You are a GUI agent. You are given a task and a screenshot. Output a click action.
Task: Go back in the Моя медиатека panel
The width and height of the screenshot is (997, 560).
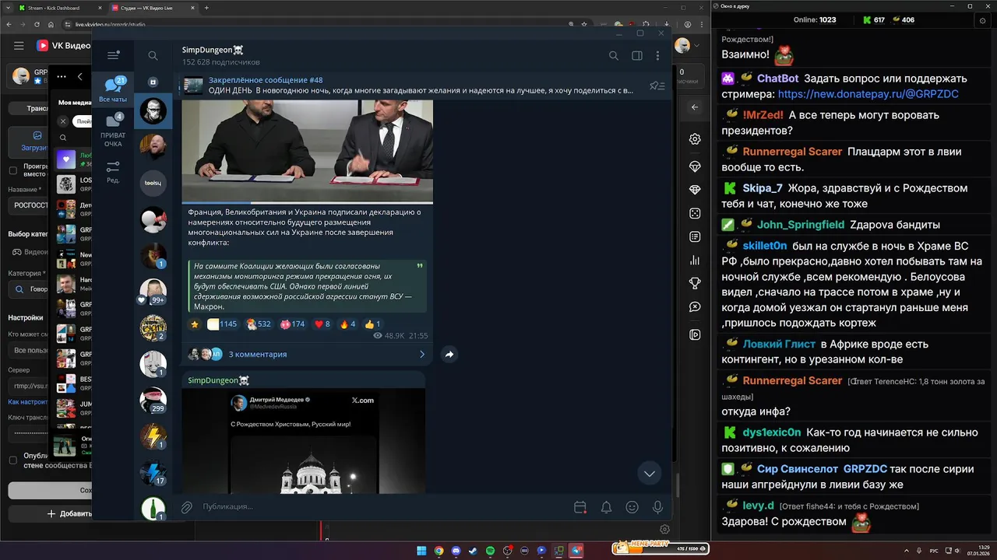[79, 76]
